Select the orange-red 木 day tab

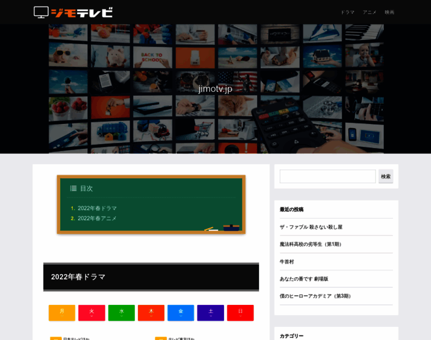151,313
